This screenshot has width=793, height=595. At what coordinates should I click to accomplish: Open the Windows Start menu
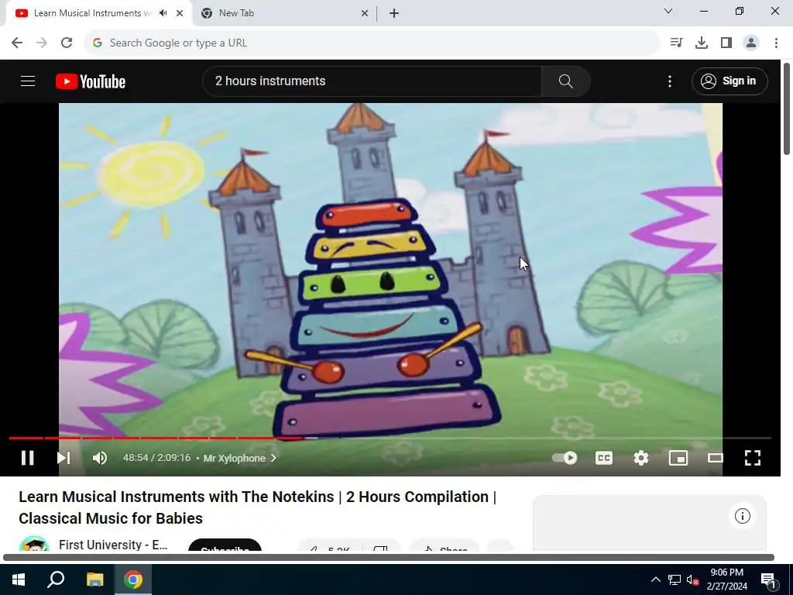click(x=19, y=580)
